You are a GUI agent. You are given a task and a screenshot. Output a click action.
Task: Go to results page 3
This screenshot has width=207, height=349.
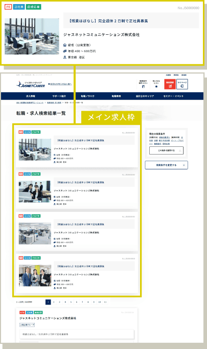pos(59,302)
